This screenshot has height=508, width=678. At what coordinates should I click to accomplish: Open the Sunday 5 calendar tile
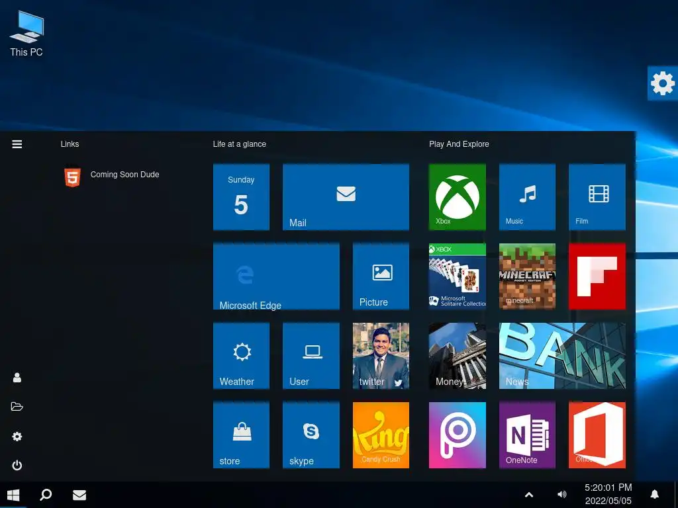[x=241, y=197]
